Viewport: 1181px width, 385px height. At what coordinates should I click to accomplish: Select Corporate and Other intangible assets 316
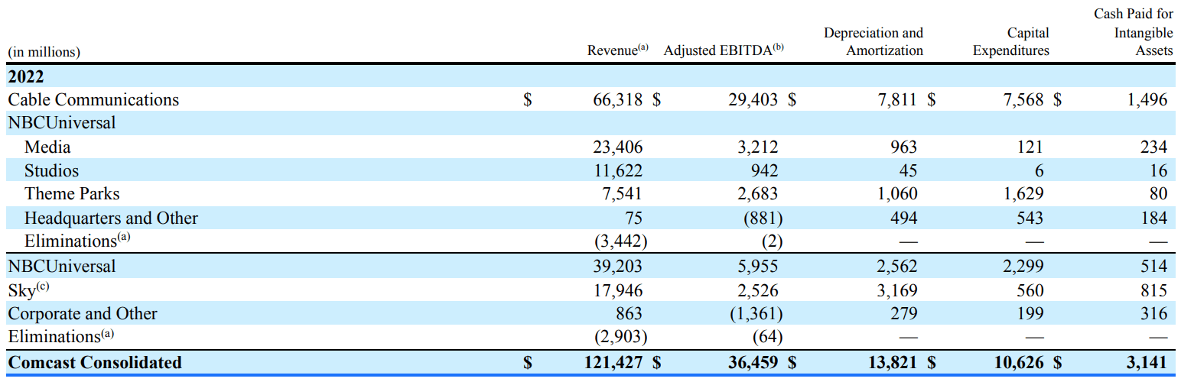pos(1153,313)
